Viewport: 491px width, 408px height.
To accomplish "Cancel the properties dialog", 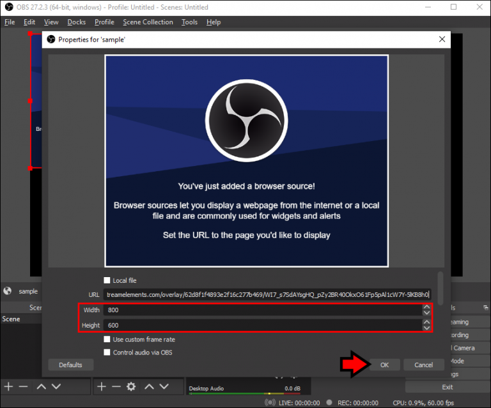I will coord(424,365).
